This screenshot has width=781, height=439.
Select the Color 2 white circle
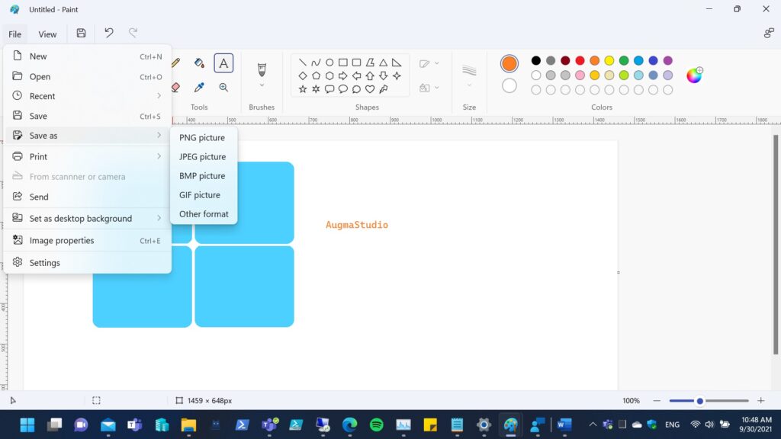point(509,86)
